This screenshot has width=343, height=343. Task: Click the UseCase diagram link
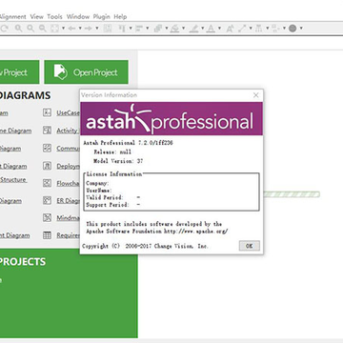(x=68, y=112)
